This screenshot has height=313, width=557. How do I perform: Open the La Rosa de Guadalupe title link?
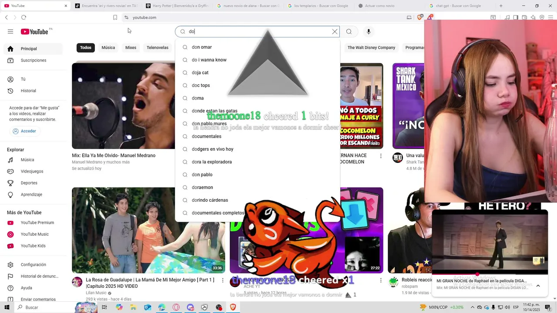point(150,283)
